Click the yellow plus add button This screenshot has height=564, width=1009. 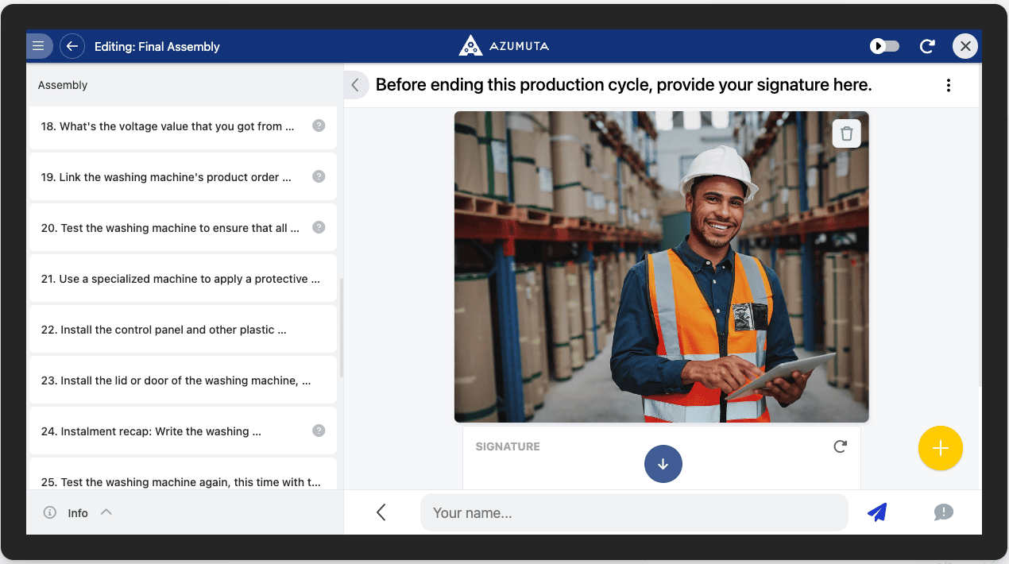click(x=940, y=448)
